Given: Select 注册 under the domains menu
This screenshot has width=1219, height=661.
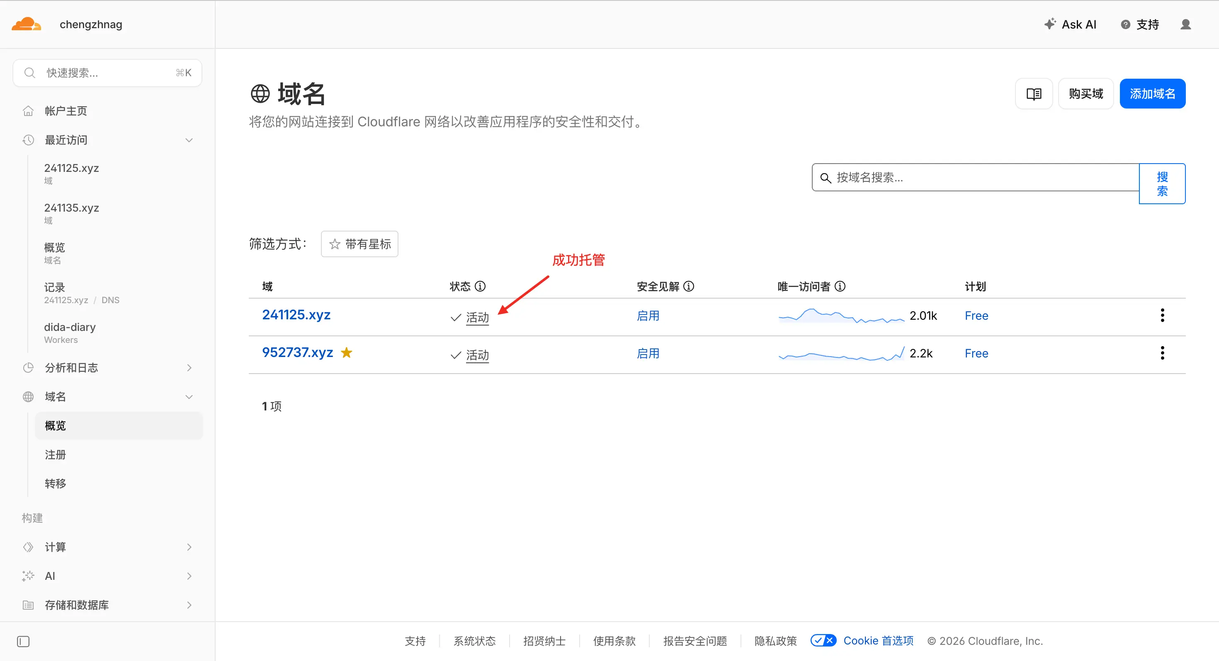Looking at the screenshot, I should [56, 455].
